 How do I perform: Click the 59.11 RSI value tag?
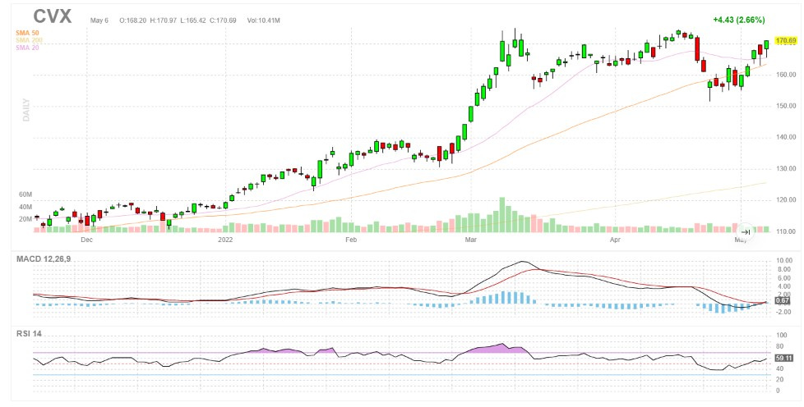pyautogui.click(x=784, y=359)
